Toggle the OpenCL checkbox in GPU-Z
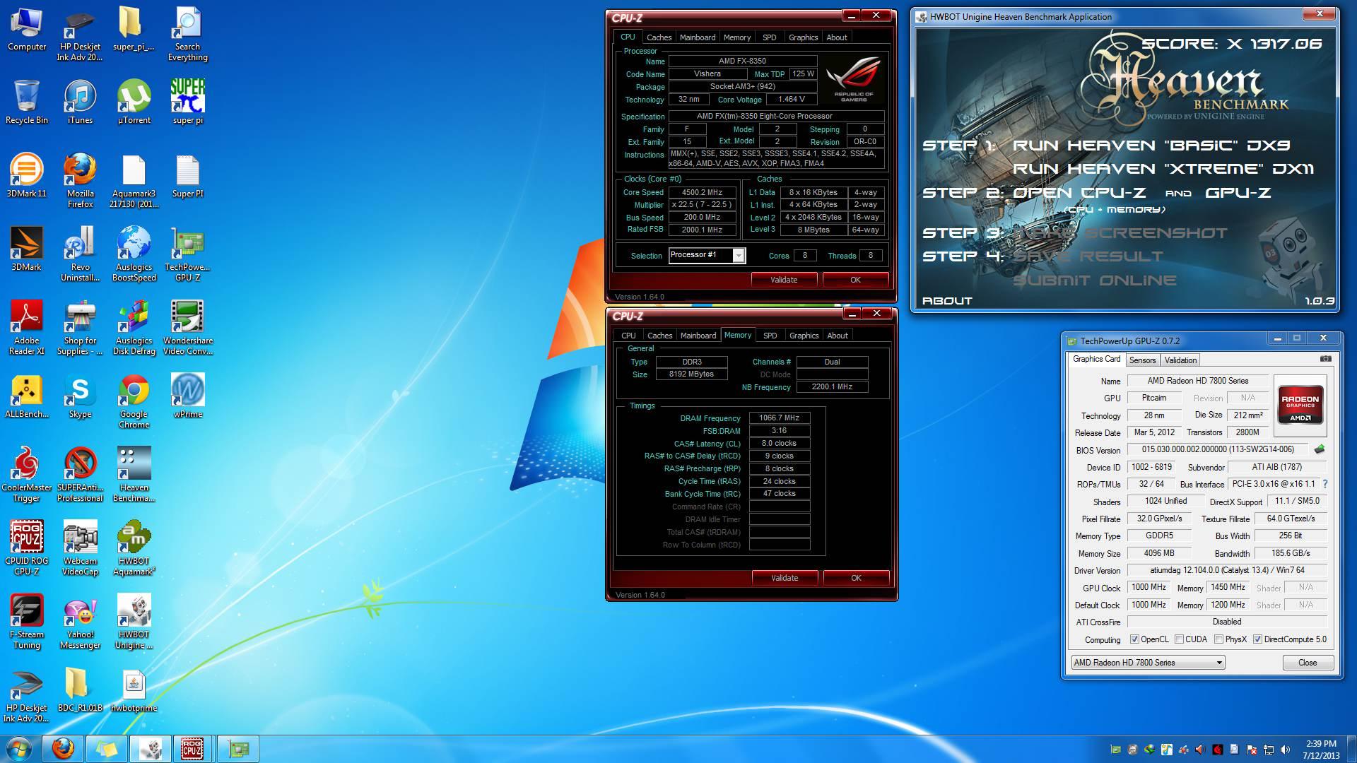Viewport: 1357px width, 763px height. pos(1134,639)
